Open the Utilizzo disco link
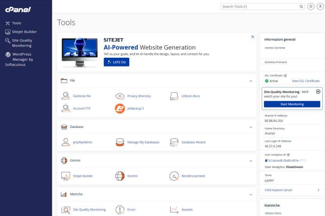 [191, 96]
